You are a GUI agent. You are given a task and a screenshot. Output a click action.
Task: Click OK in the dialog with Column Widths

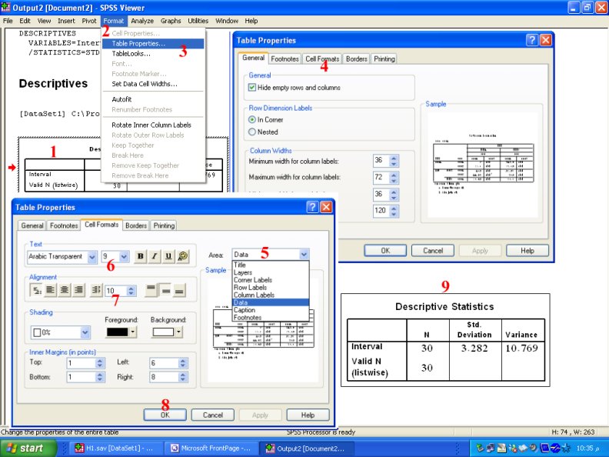pos(385,251)
